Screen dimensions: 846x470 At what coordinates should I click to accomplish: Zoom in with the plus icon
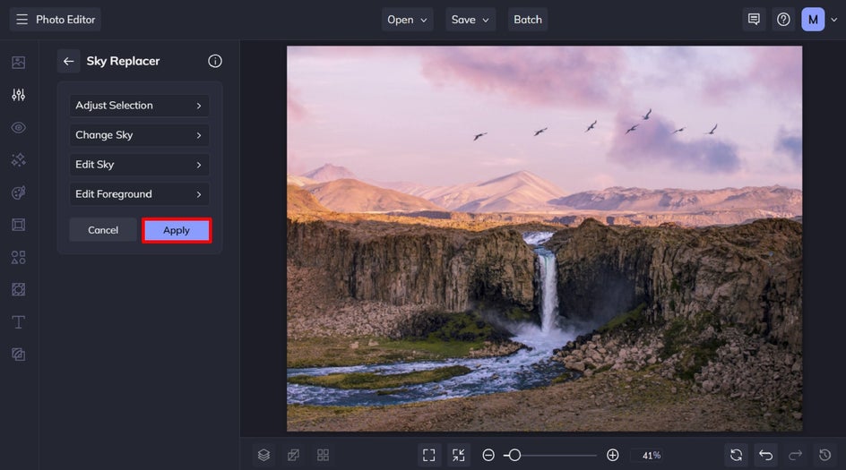pyautogui.click(x=612, y=455)
